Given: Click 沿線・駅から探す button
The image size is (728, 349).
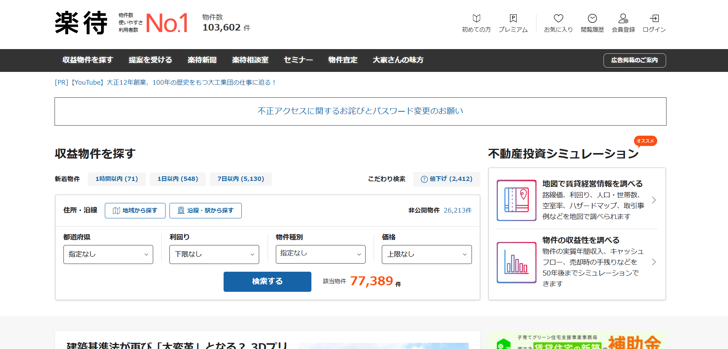Looking at the screenshot, I should (x=205, y=211).
